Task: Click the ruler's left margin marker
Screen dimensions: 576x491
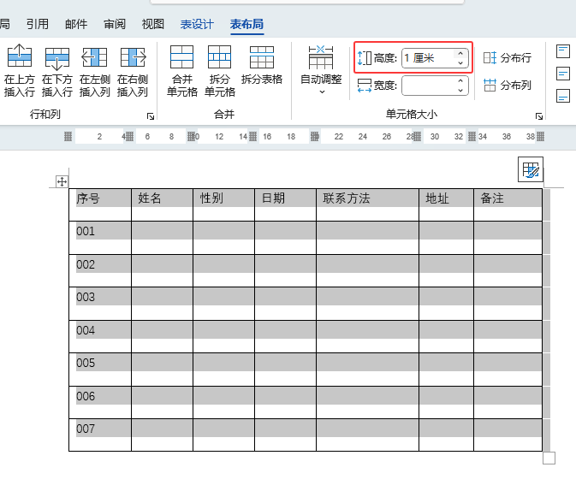Action: coord(68,137)
